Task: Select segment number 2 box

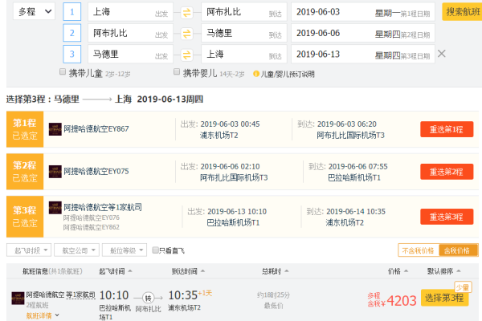Action: 72,33
